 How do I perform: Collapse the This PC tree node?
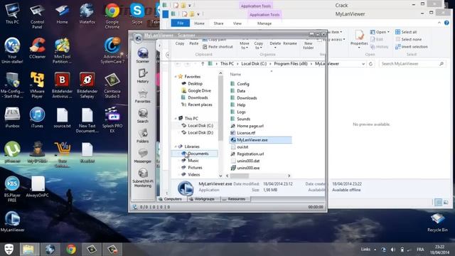point(176,119)
